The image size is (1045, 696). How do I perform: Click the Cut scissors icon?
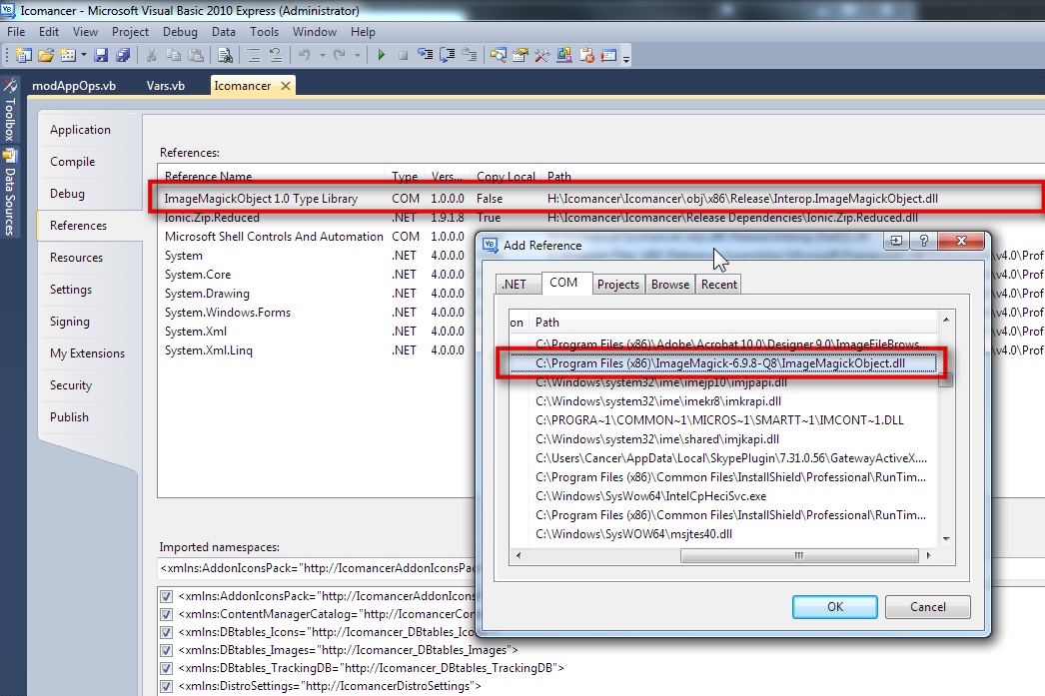pos(151,55)
